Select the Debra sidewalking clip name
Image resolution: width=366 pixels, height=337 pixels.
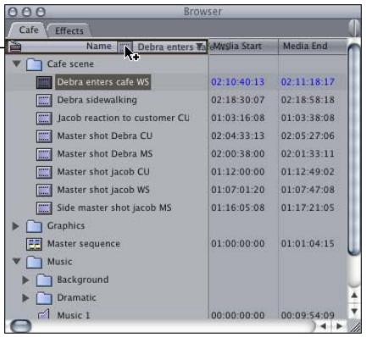tap(97, 100)
